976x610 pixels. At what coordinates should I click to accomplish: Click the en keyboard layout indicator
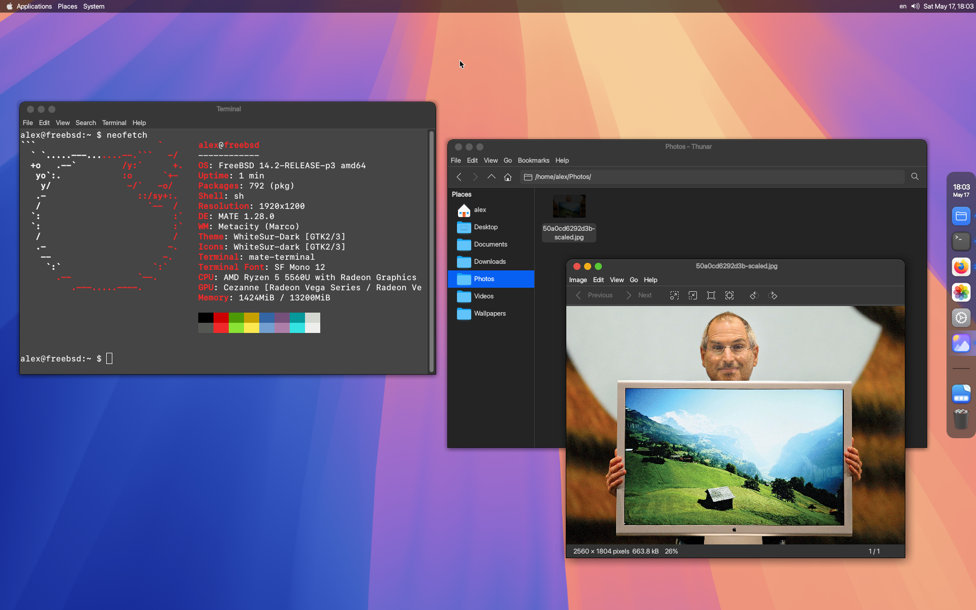pos(903,7)
